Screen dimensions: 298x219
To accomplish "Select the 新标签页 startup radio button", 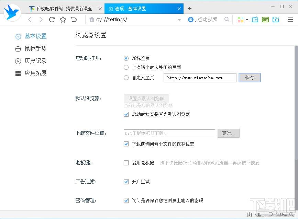I will click(x=126, y=58).
